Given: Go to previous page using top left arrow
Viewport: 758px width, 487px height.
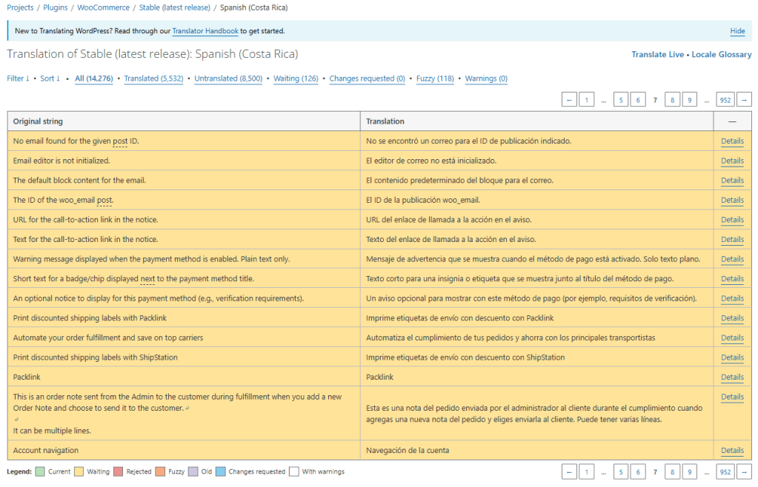Looking at the screenshot, I should (569, 100).
